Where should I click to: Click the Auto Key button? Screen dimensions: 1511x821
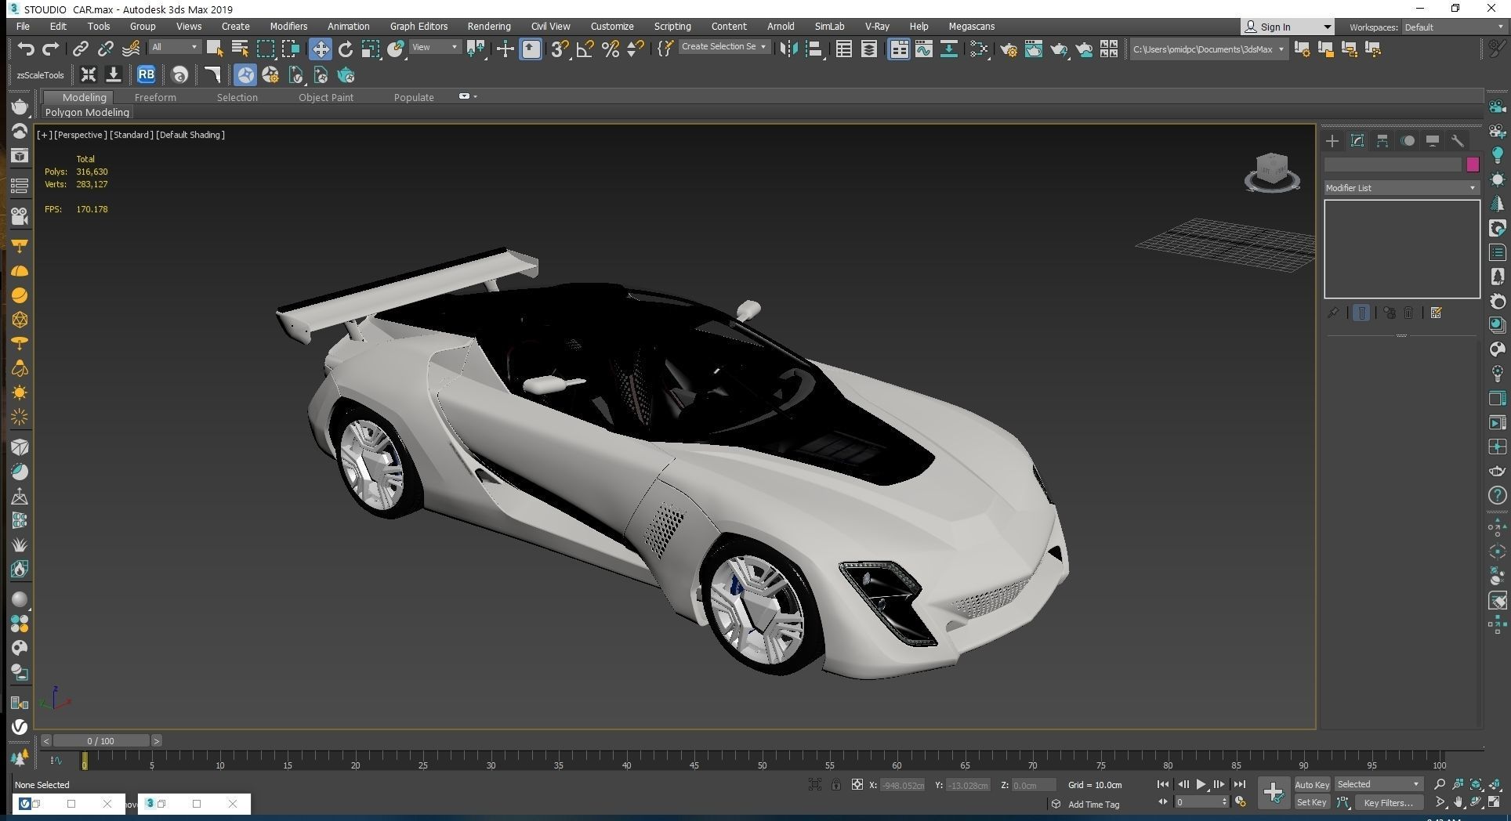coord(1312,785)
